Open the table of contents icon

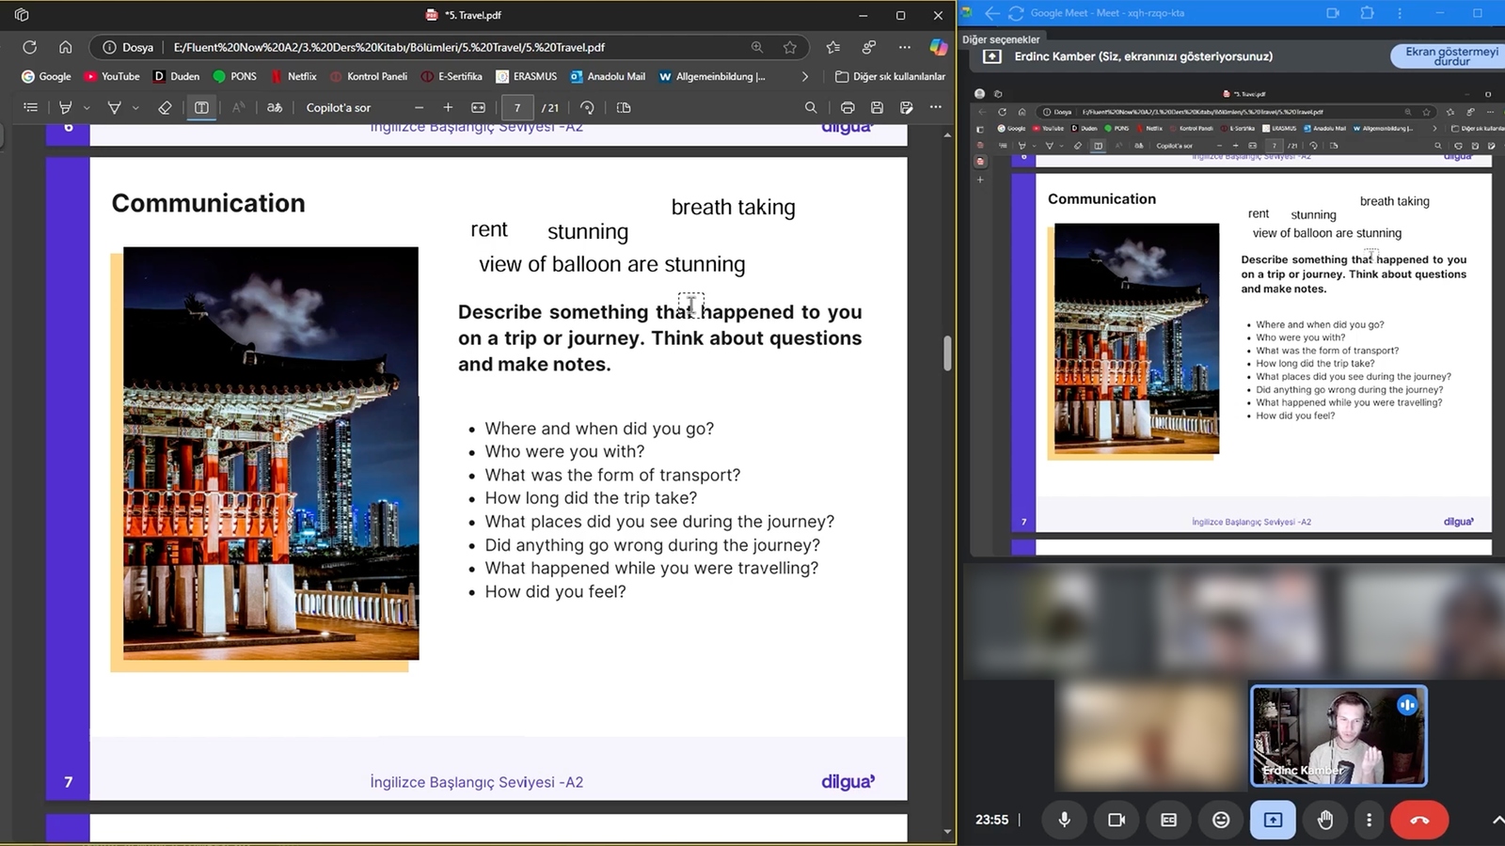(31, 108)
